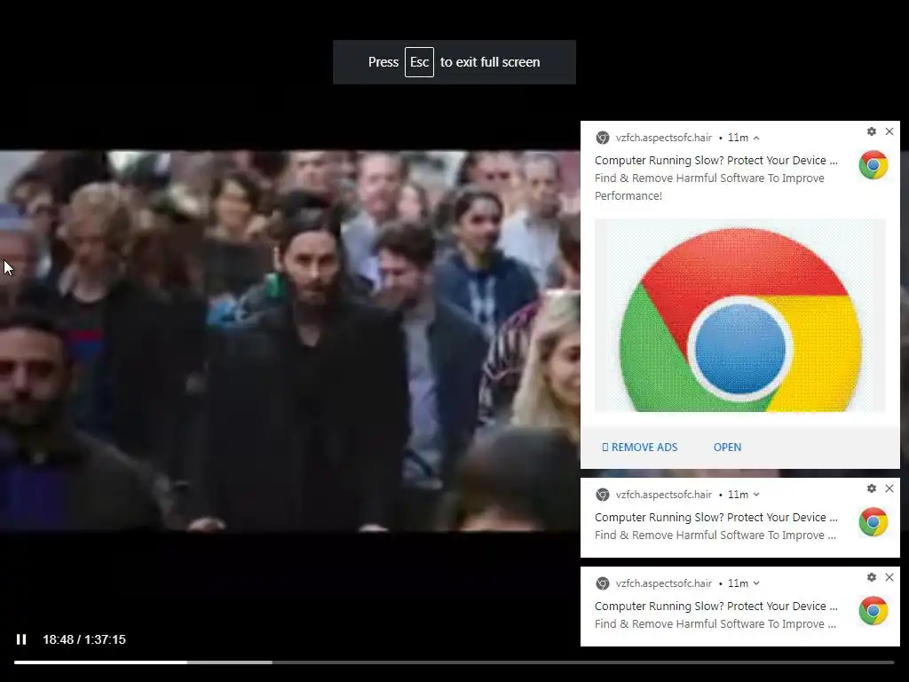909x682 pixels.
Task: Click the 11m timestamp in the top notification
Action: tap(738, 138)
